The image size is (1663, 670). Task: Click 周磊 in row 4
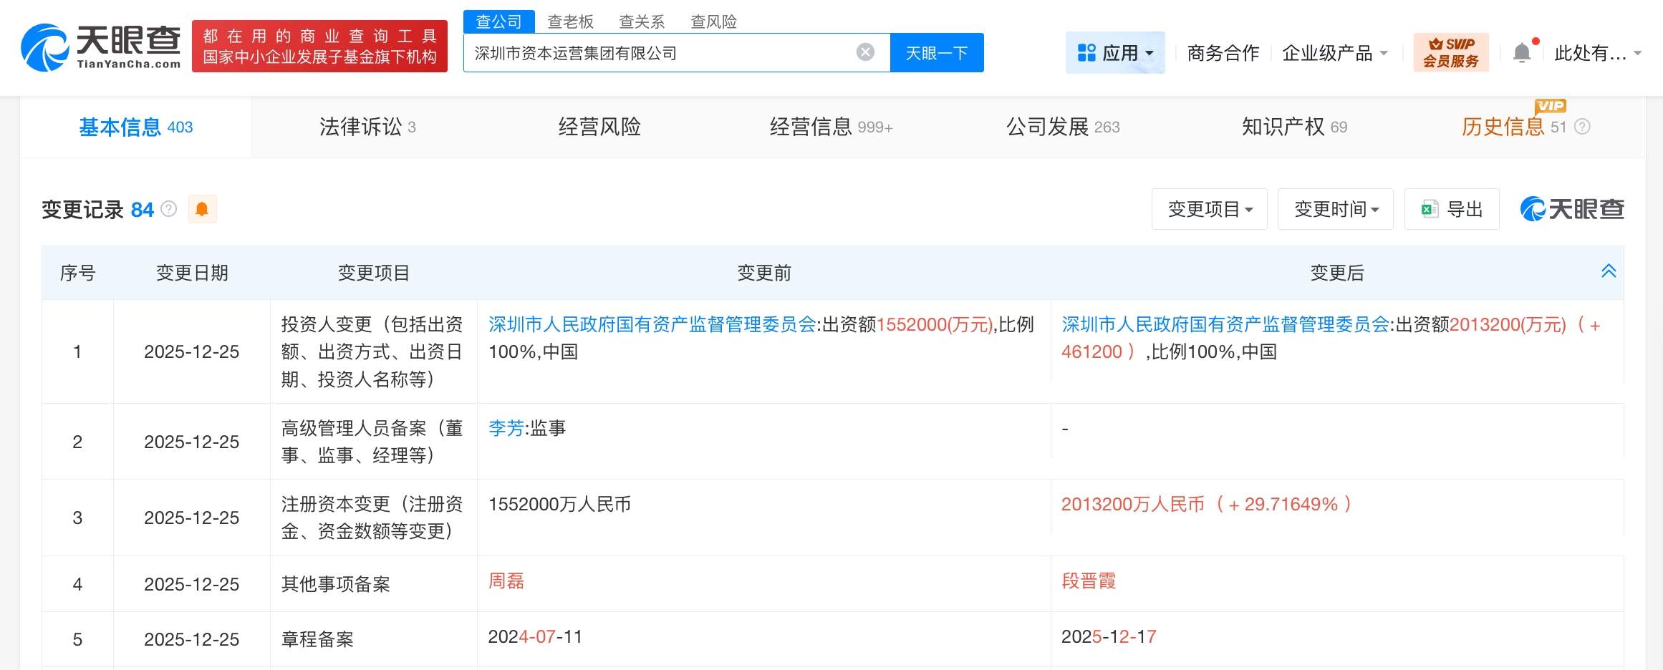506,581
